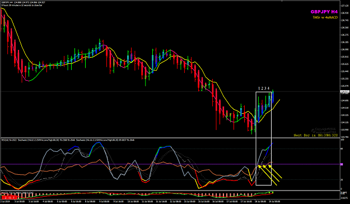Click the magenta GBPJPY H4 chart title
350x204 pixels.
[x=324, y=12]
